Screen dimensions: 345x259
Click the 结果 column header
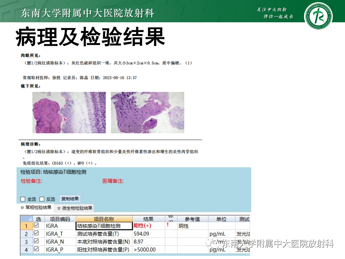point(148,219)
